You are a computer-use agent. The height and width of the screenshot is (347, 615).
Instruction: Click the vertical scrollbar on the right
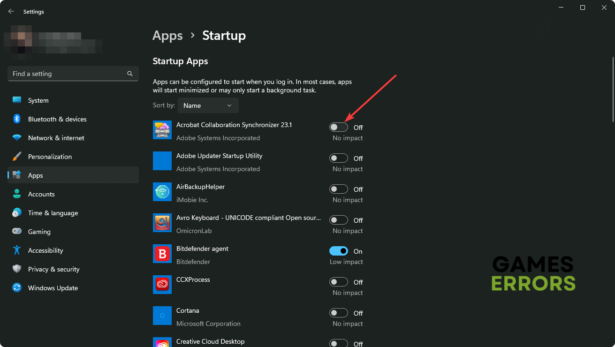[x=612, y=89]
